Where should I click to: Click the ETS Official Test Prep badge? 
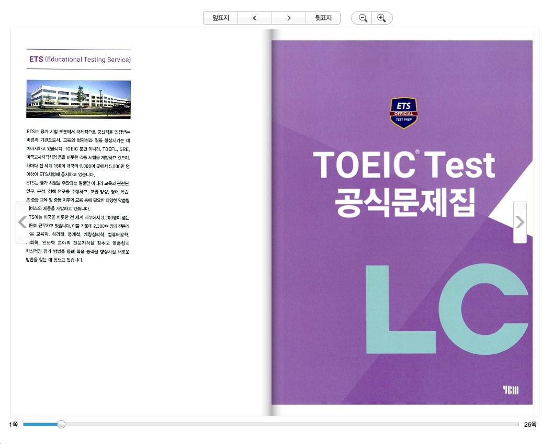pyautogui.click(x=403, y=113)
